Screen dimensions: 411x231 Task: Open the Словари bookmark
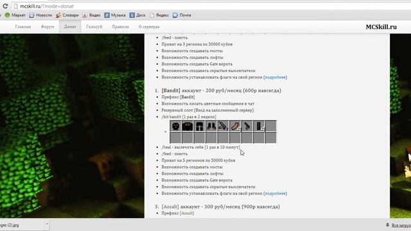coord(67,15)
